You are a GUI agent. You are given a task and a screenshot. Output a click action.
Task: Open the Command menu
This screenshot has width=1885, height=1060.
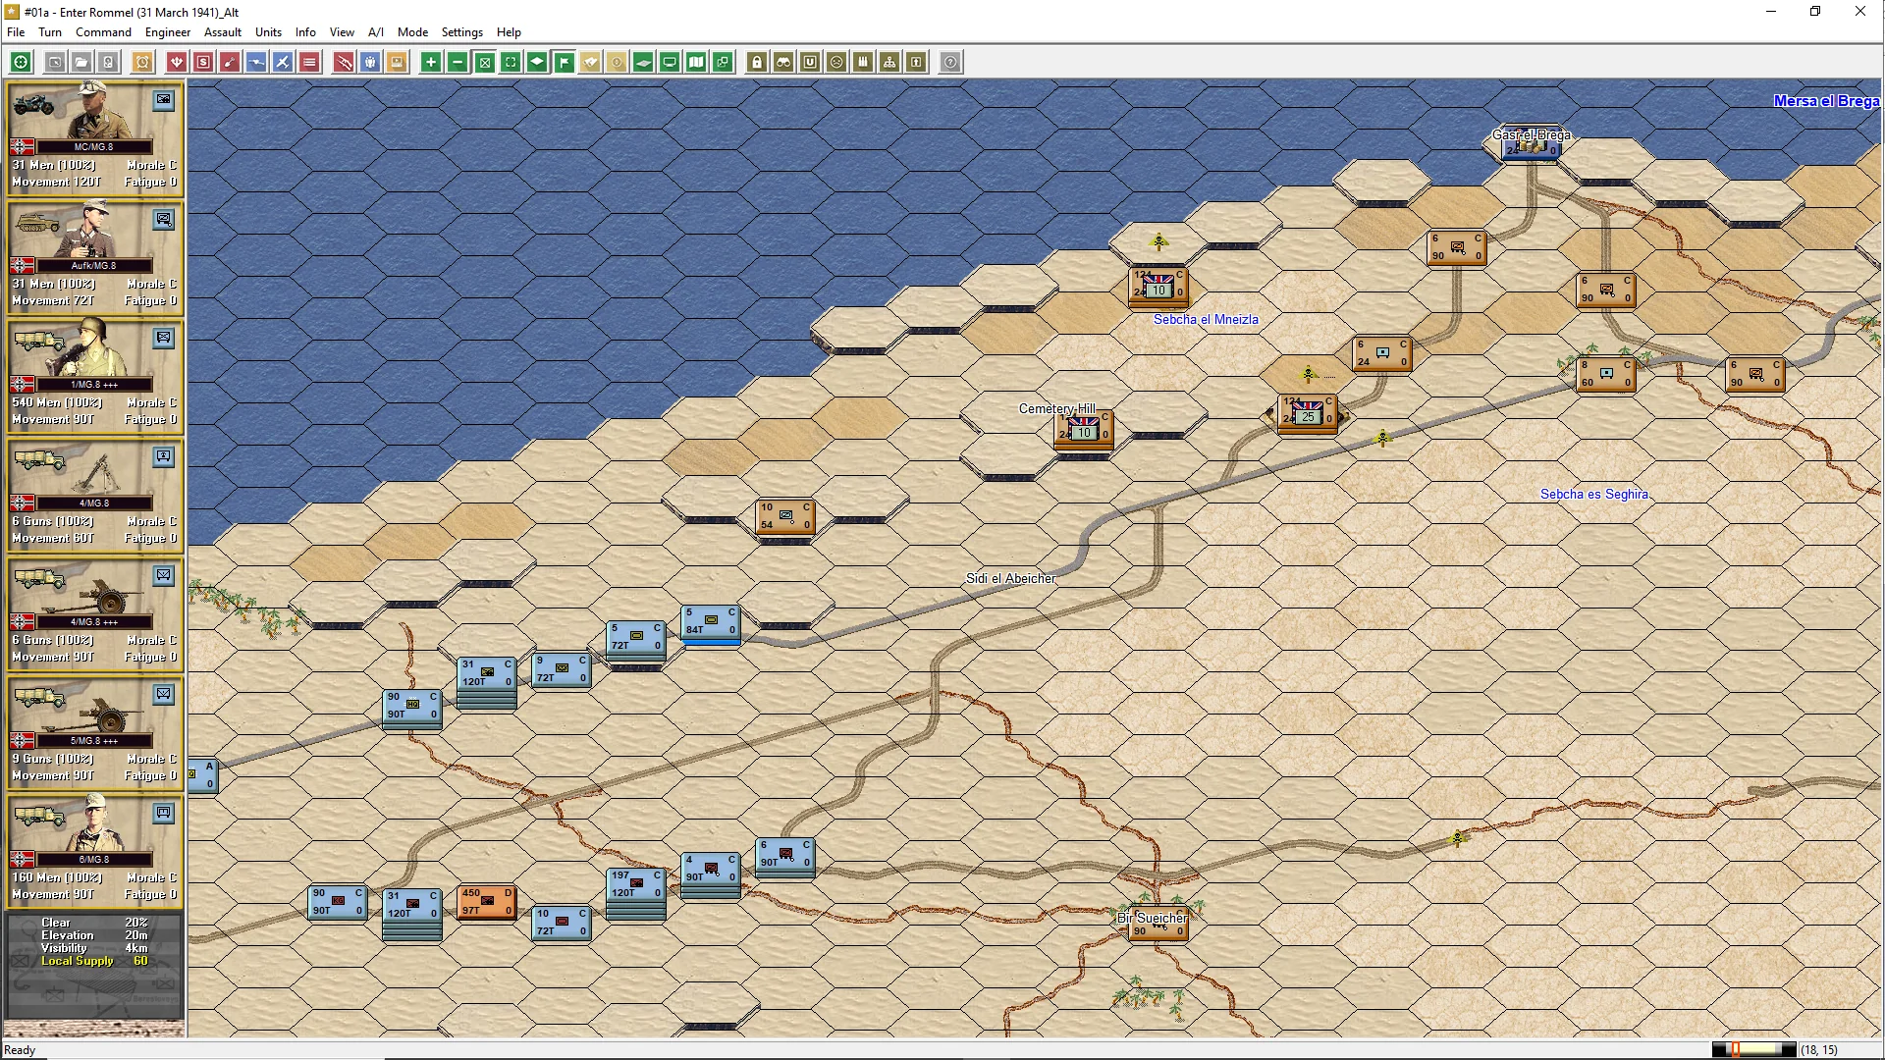point(103,32)
